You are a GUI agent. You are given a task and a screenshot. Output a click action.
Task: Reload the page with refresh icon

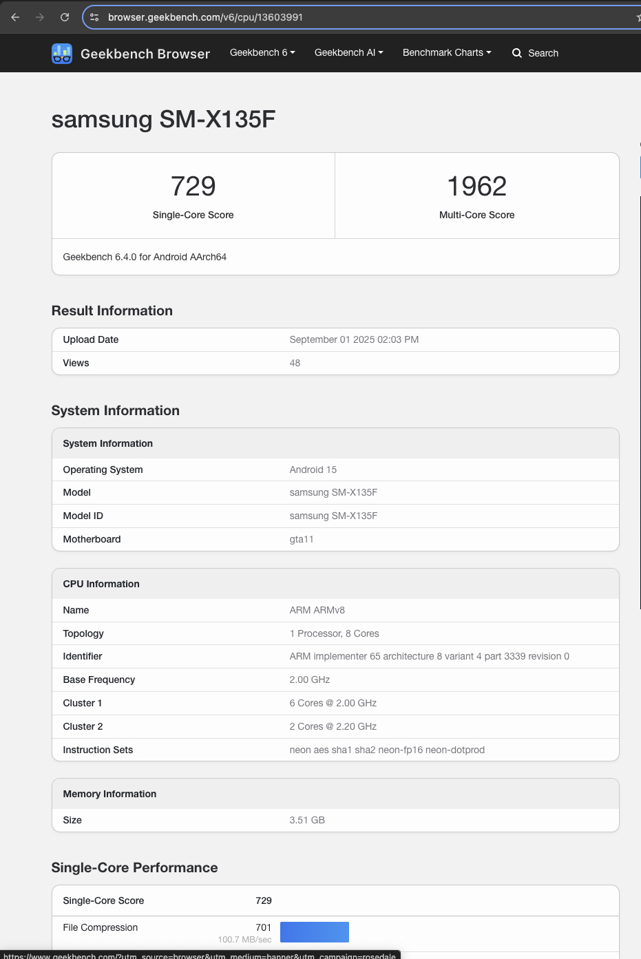pyautogui.click(x=65, y=17)
